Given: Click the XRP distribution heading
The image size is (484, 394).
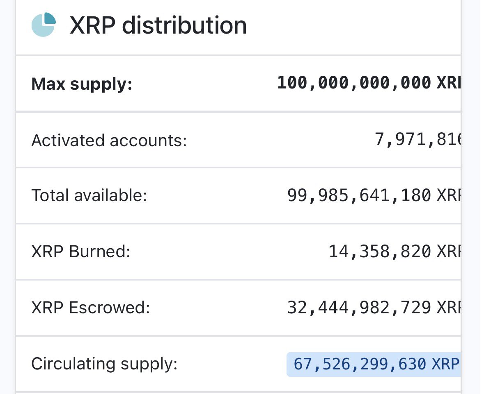Looking at the screenshot, I should point(158,25).
